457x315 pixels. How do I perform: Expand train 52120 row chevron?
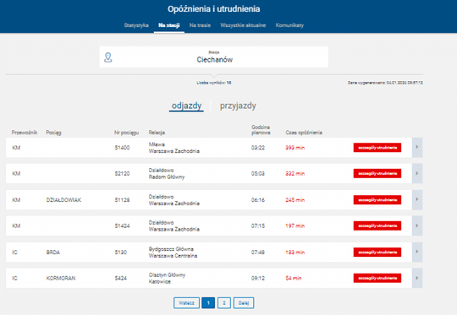pyautogui.click(x=417, y=173)
